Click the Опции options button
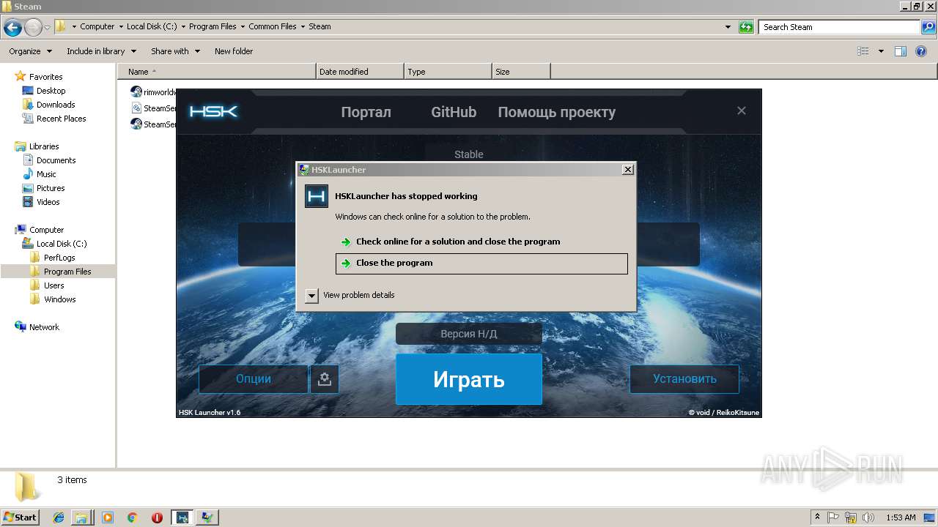This screenshot has height=527, width=938. pos(254,379)
